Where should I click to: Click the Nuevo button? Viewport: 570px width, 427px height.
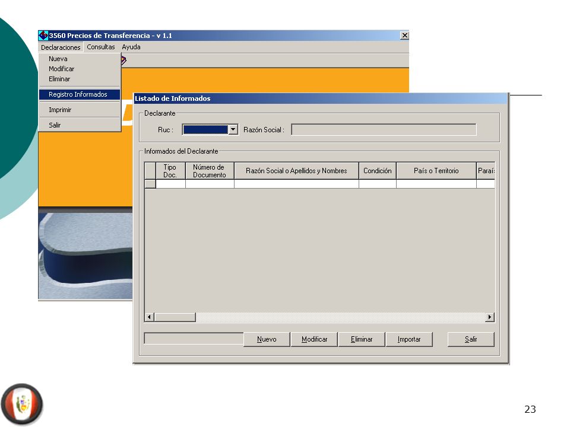tap(267, 339)
